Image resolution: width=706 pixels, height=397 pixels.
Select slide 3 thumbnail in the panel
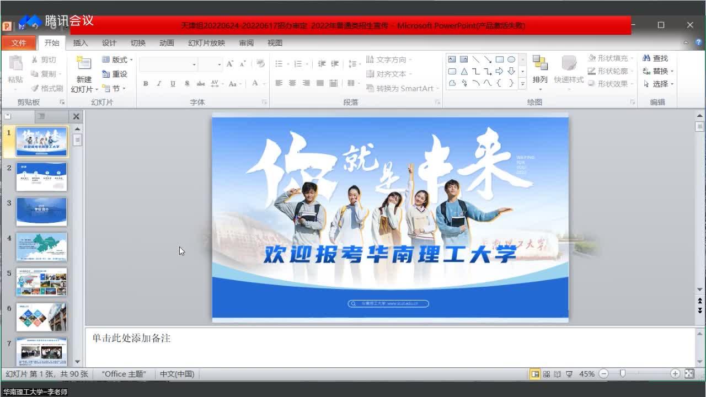click(41, 212)
